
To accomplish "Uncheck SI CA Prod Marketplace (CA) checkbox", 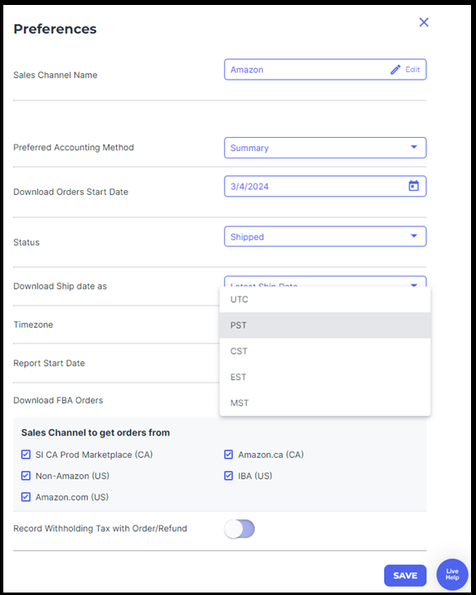I will tap(26, 454).
